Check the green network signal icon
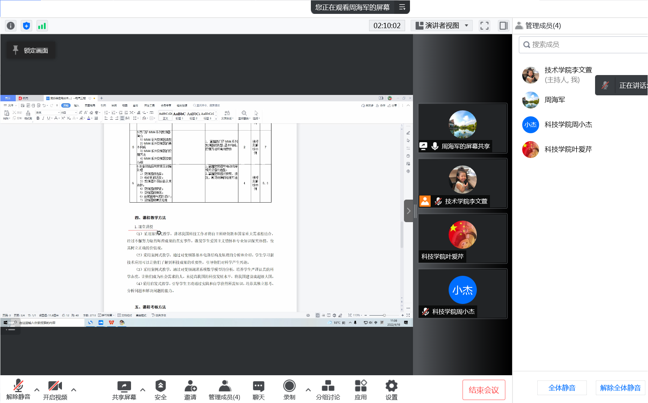The width and height of the screenshot is (648, 403). tap(42, 26)
